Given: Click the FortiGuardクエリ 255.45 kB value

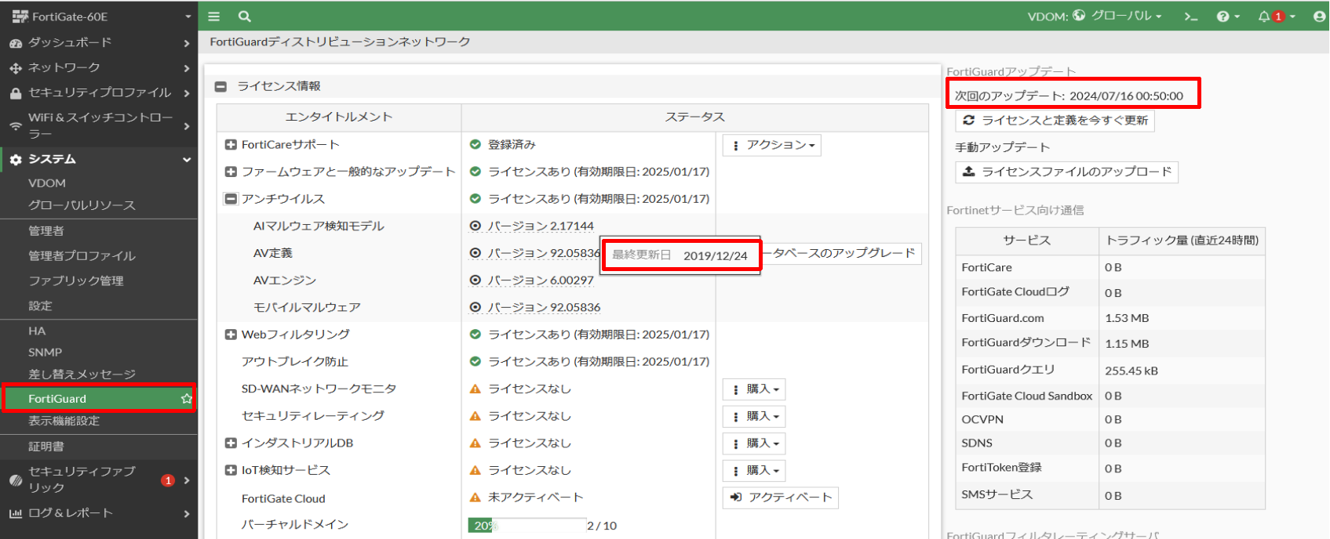Looking at the screenshot, I should coord(1131,371).
